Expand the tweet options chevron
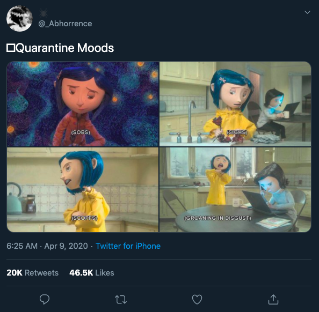The image size is (319, 312). (307, 12)
